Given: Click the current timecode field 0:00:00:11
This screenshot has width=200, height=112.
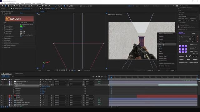Looking at the screenshot, I should coord(6,76).
